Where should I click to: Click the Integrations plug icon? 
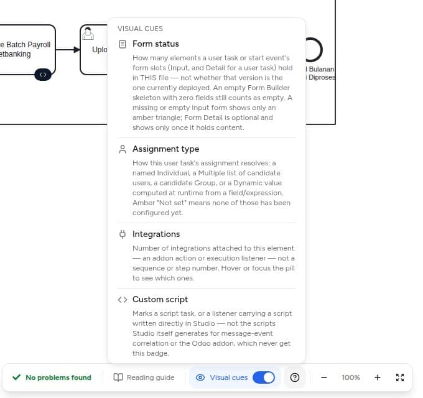123,234
